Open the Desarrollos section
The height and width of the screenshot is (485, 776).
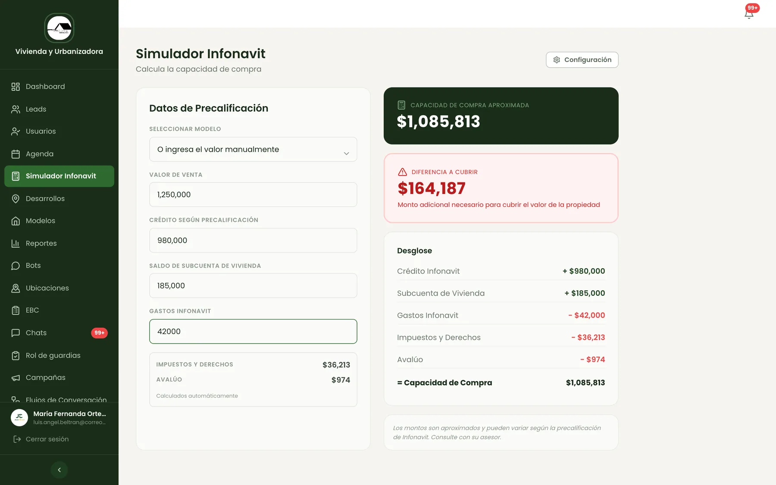[59, 198]
